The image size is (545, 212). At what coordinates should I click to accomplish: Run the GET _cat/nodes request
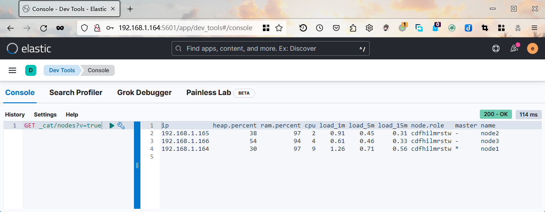coord(112,126)
